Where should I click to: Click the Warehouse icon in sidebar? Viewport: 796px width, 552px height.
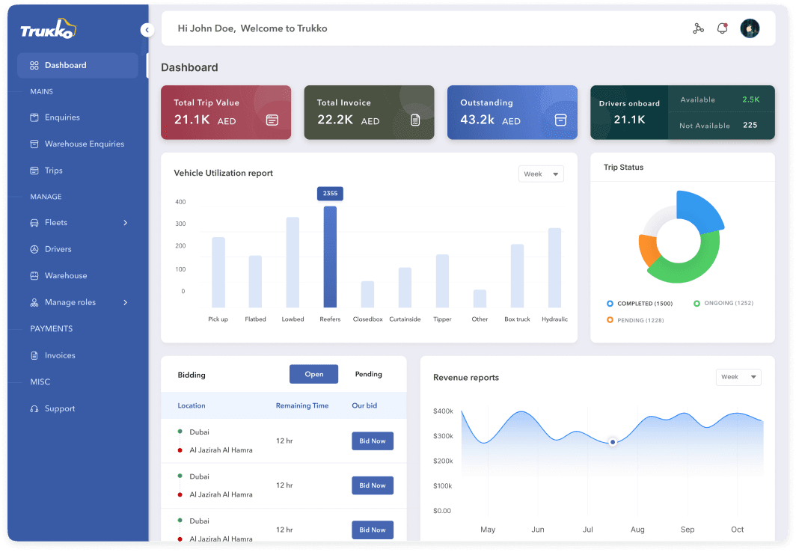34,276
